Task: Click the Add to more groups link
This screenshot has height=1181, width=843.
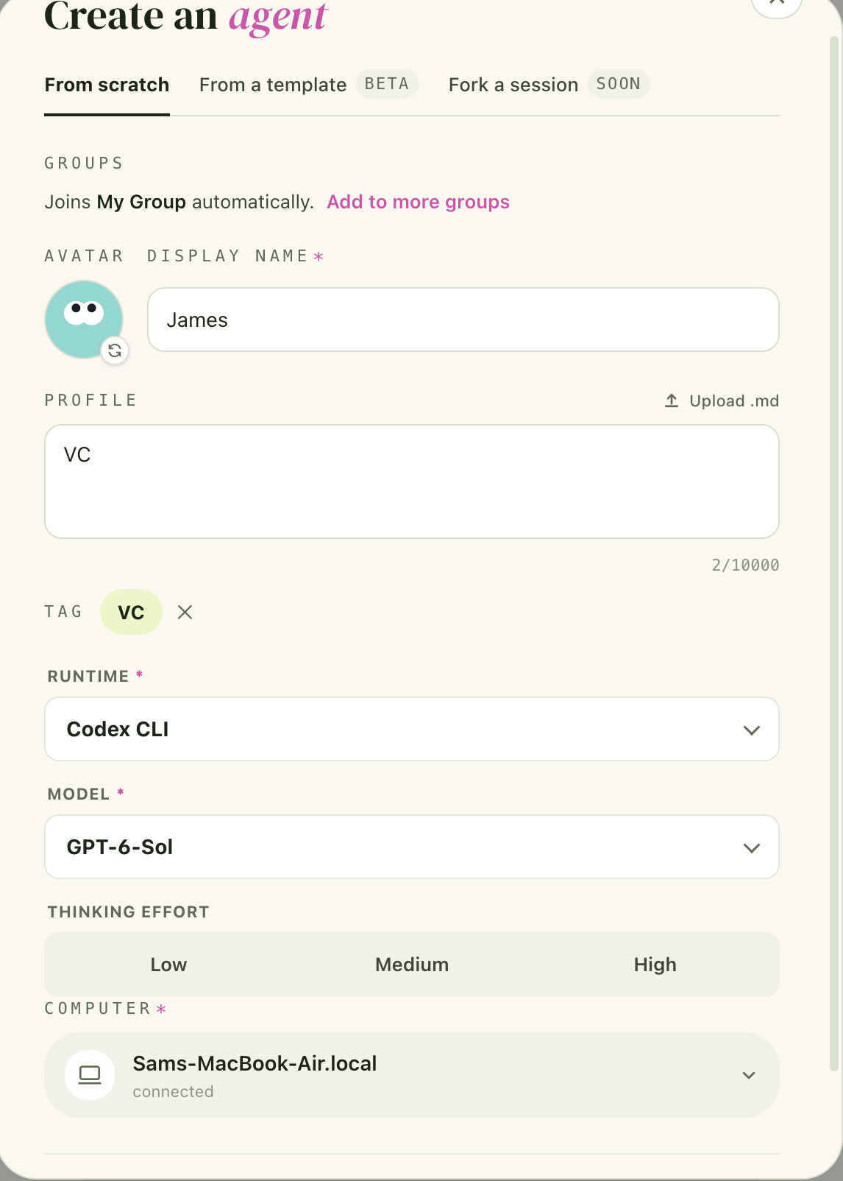Action: (x=418, y=202)
